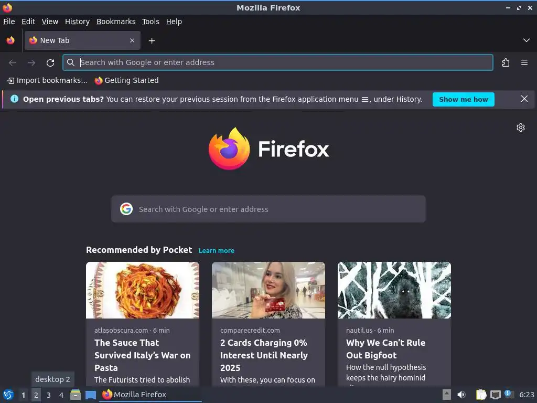Dismiss the Open previous tabs notification

tap(524, 99)
